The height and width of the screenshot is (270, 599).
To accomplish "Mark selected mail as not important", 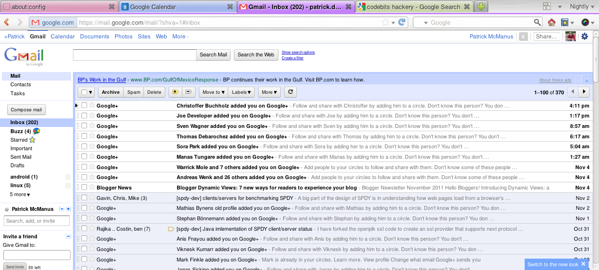I will coord(188,92).
